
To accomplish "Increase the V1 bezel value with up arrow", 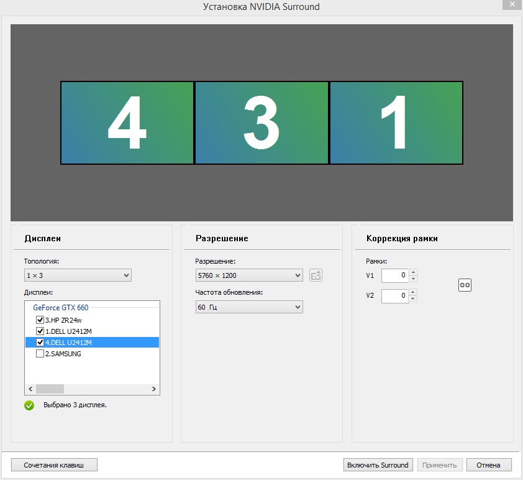I will (x=414, y=272).
